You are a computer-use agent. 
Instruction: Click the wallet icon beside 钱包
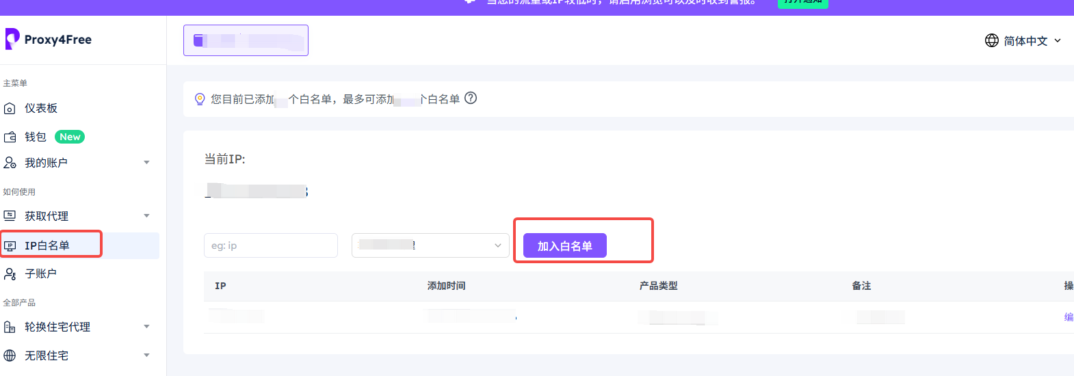coord(10,137)
